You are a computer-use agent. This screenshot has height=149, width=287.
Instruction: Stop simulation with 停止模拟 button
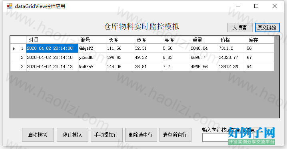click(x=72, y=135)
